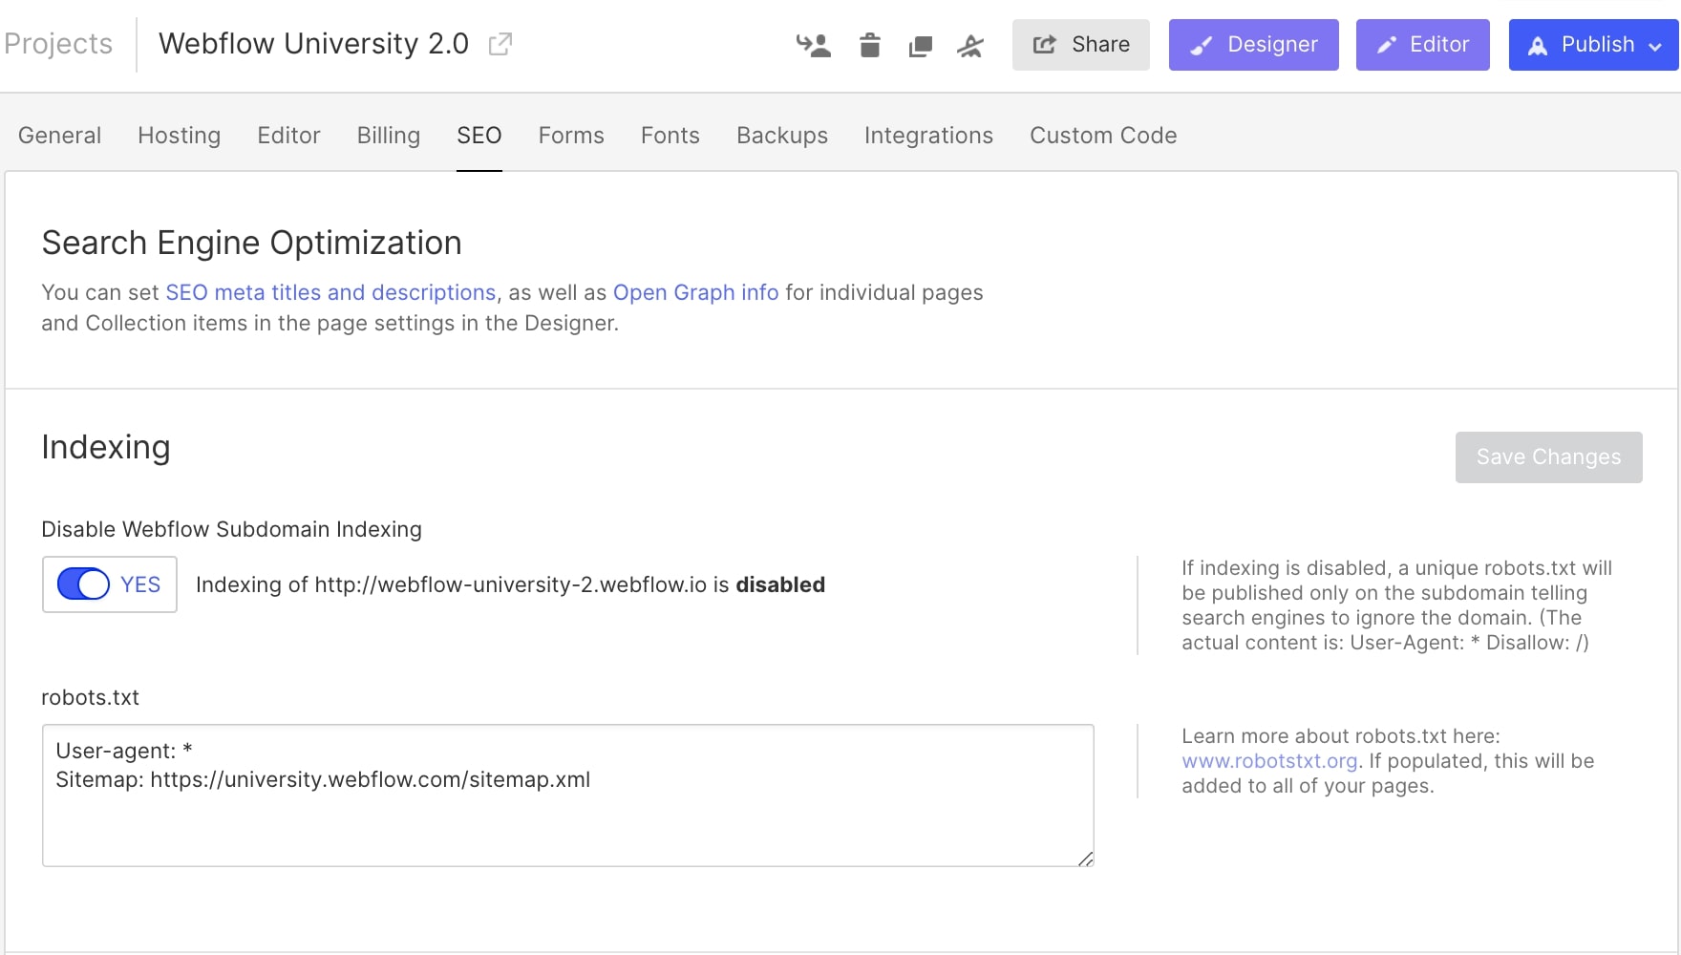Open the Editor button
Screen dimensions: 1681x955
1423,45
